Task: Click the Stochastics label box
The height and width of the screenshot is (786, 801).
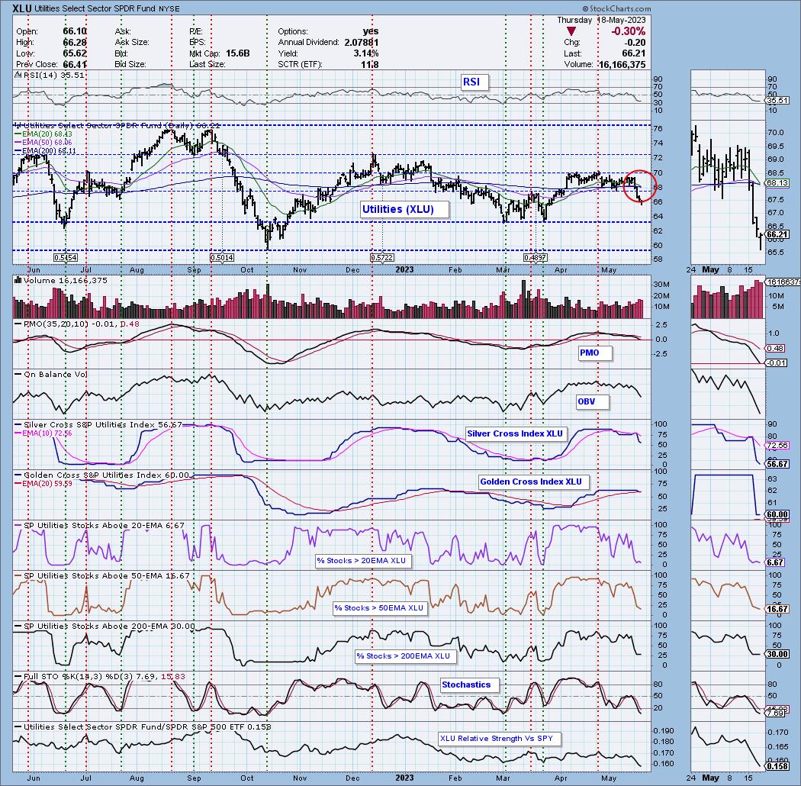Action: (x=469, y=685)
